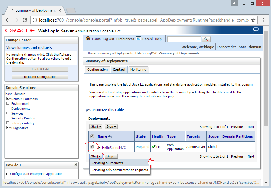Bookmark this page with the star icon
This screenshot has height=188, width=271.
pyautogui.click(x=253, y=20)
